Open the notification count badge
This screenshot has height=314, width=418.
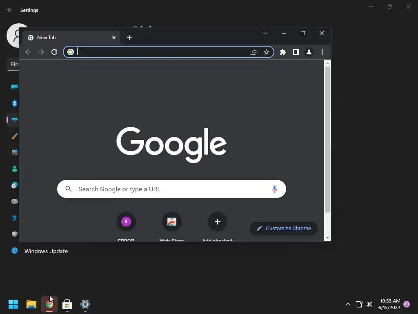point(407,304)
